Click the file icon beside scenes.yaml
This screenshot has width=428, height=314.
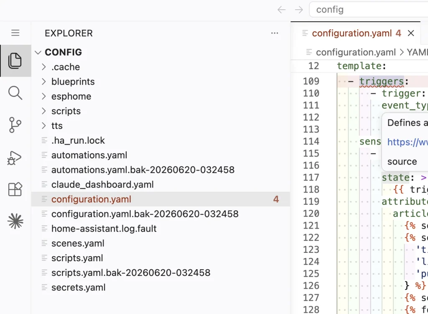pos(44,243)
